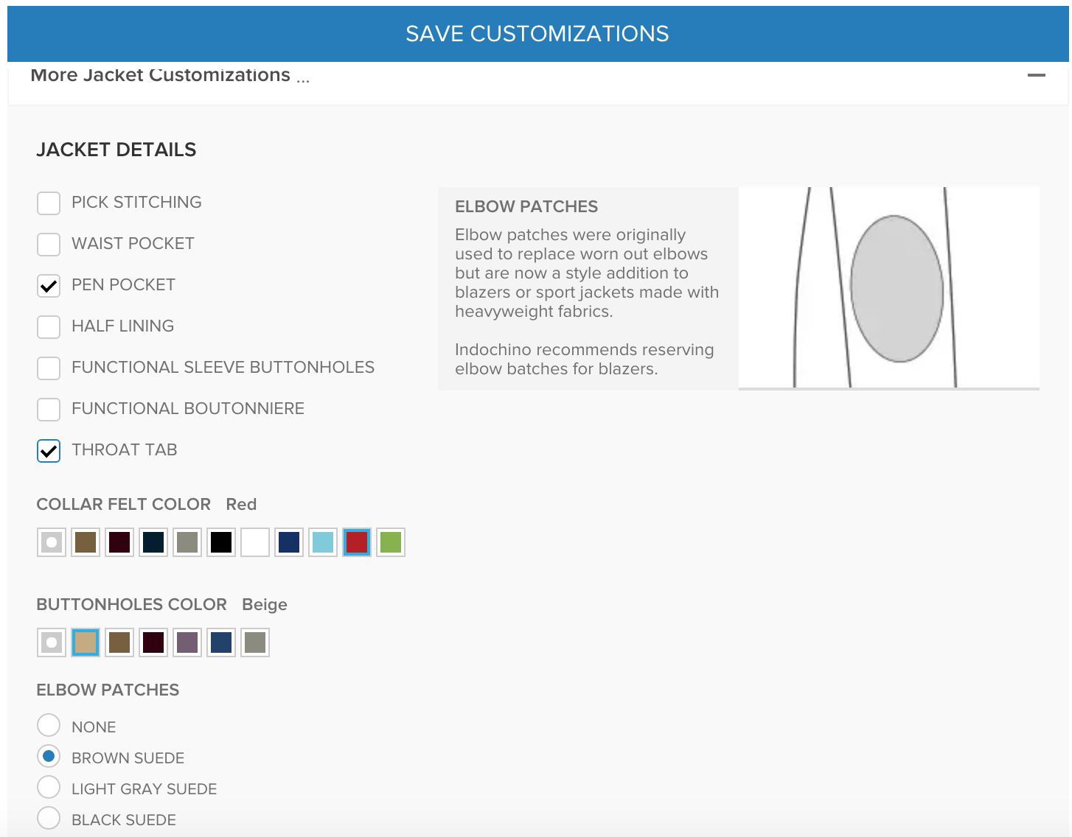
Task: Collapse the More Jacket Customizations section
Action: tap(1036, 75)
